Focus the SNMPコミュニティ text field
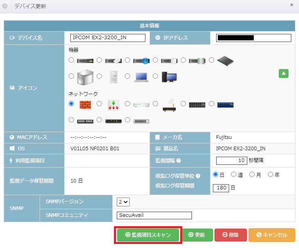 click(154, 215)
